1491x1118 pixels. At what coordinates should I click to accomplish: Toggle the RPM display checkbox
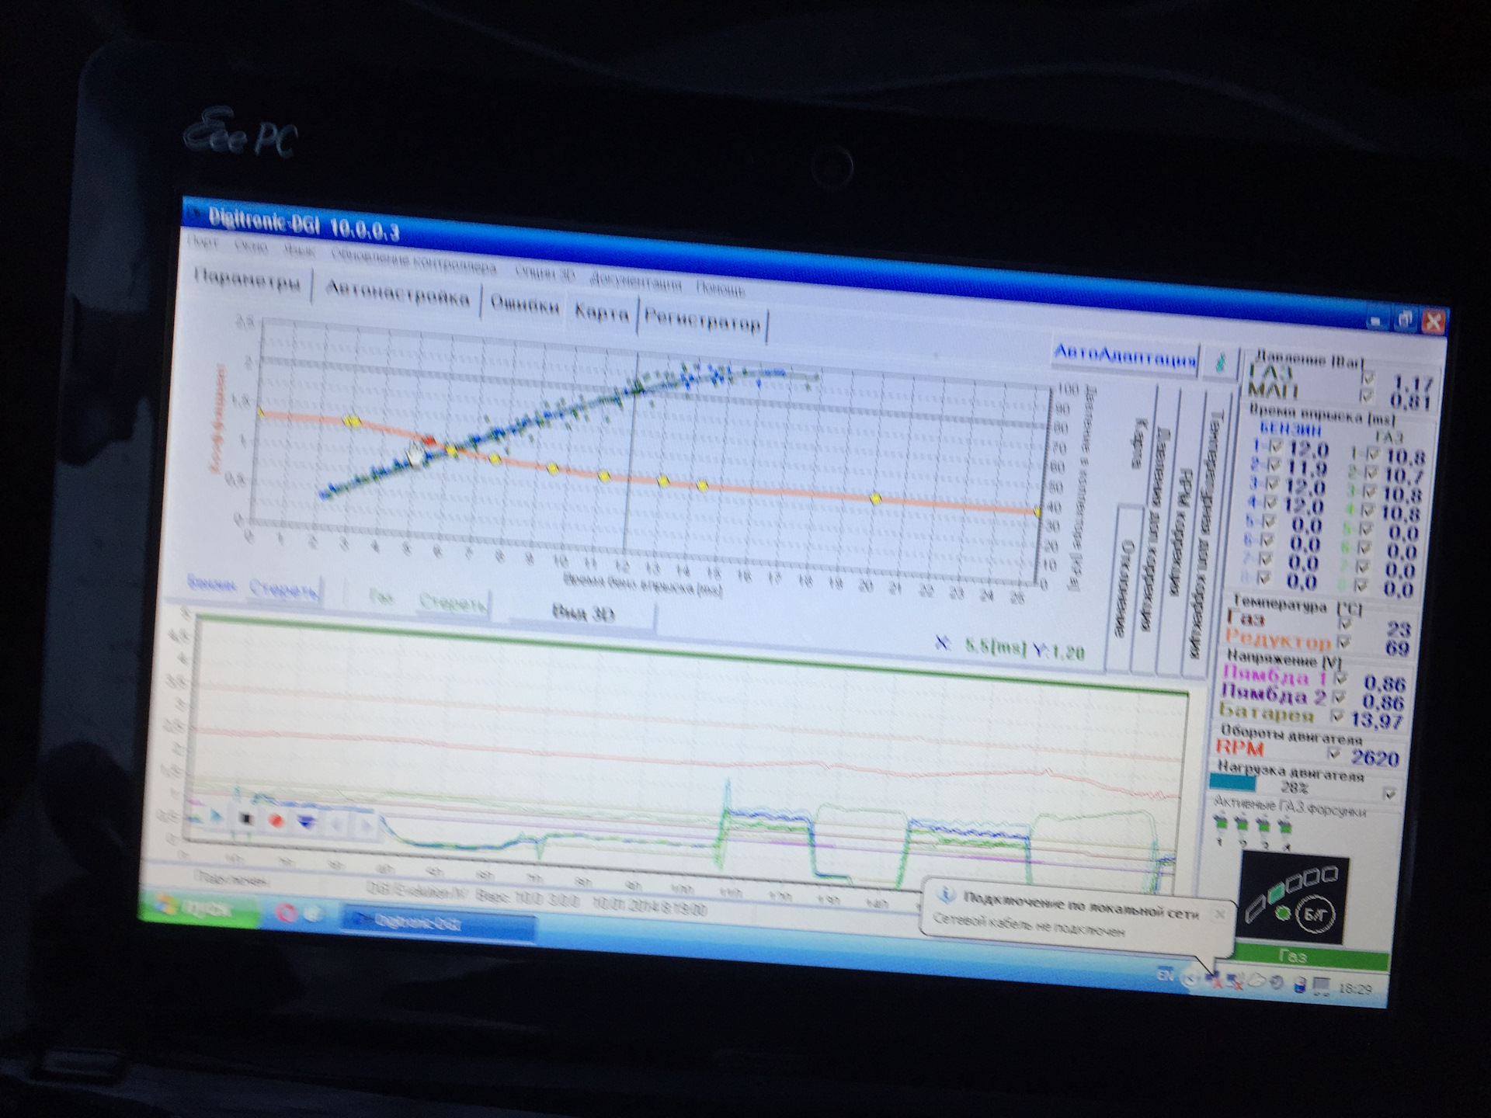coord(1334,753)
